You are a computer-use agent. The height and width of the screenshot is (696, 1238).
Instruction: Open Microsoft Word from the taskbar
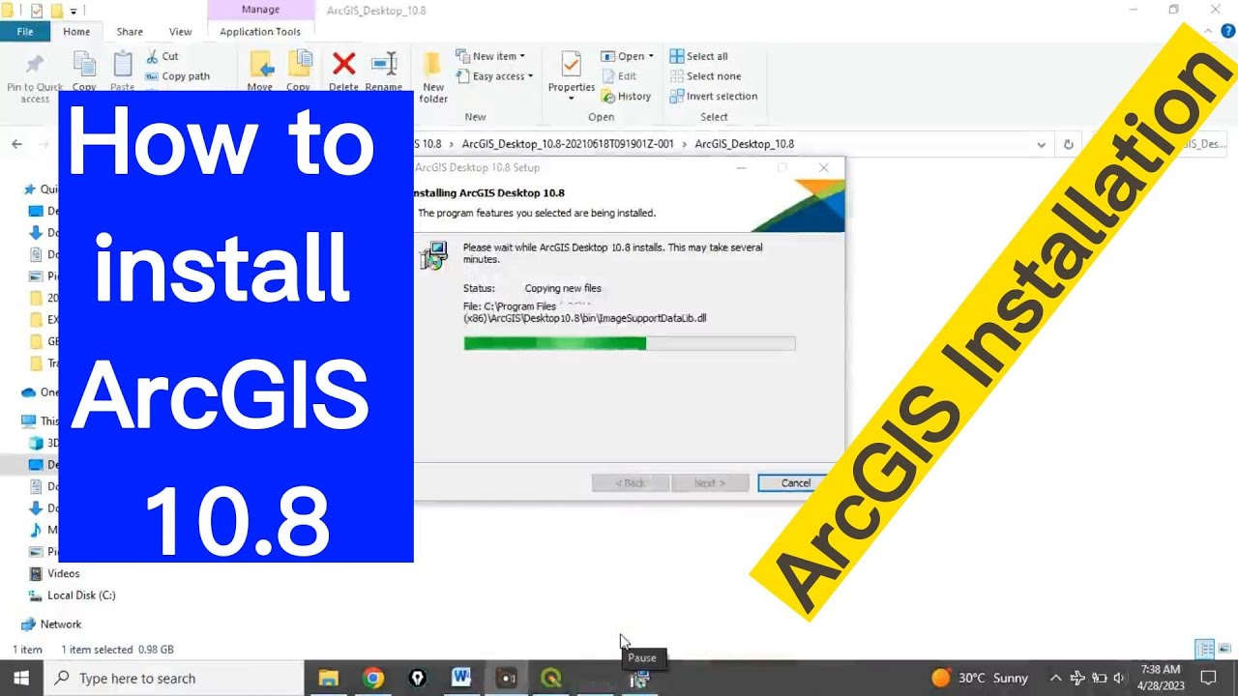tap(461, 678)
